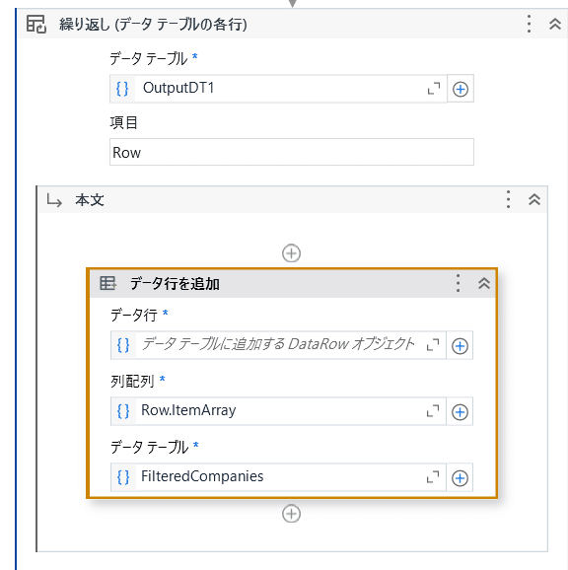Expand editor for OutputDT1 field
The width and height of the screenshot is (568, 570).
[434, 89]
